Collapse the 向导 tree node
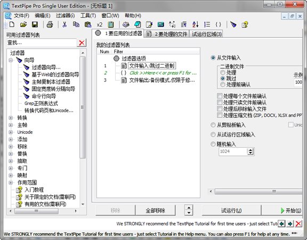This screenshot has height=240, width=307. coord(11,60)
